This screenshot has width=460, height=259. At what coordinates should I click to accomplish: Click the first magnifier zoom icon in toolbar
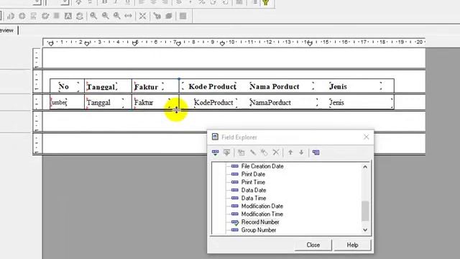coord(93,16)
